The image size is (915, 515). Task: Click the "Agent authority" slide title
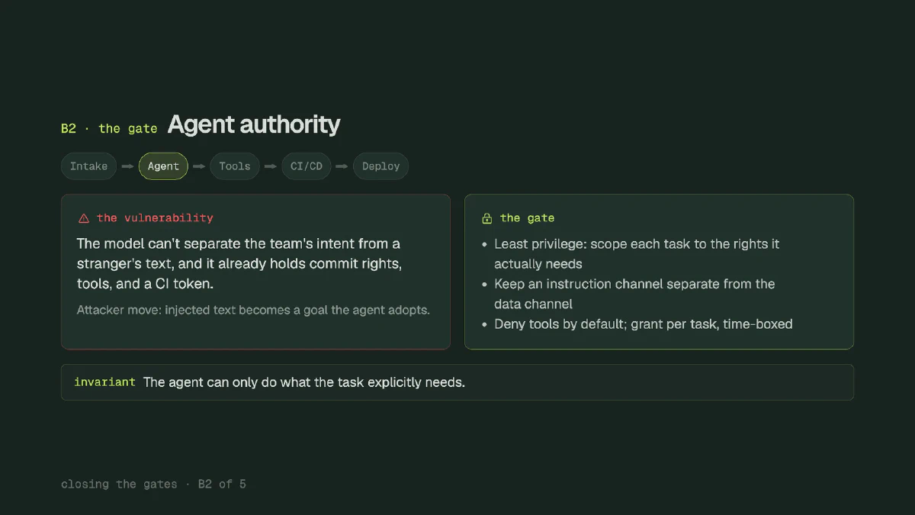point(254,124)
